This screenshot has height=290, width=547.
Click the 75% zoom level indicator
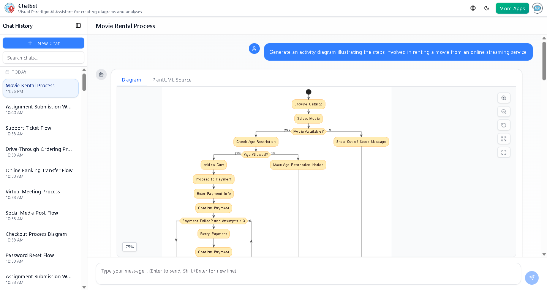pyautogui.click(x=129, y=247)
